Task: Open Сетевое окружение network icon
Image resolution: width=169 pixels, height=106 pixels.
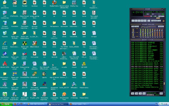Action: pyautogui.click(x=5, y=25)
